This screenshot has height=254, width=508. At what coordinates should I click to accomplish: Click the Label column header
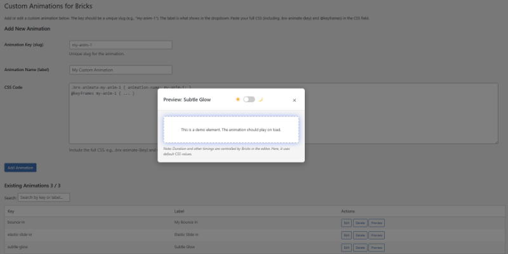click(179, 211)
